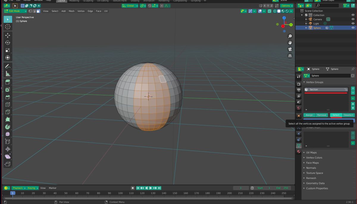Select the Annotate pencil tool
357x204 pixels.
tap(8, 66)
